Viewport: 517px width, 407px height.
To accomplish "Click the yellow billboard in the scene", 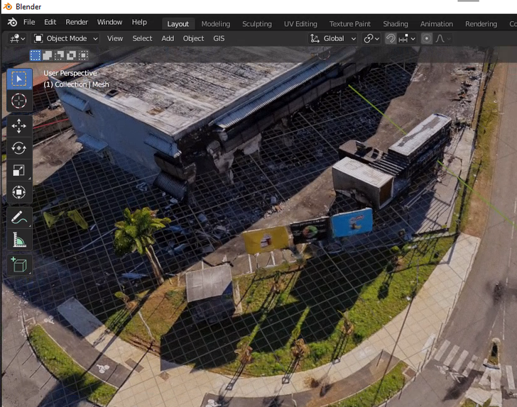I will (266, 240).
